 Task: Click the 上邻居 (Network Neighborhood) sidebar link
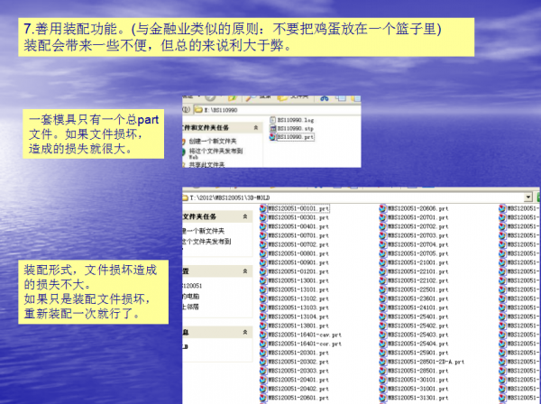click(190, 307)
